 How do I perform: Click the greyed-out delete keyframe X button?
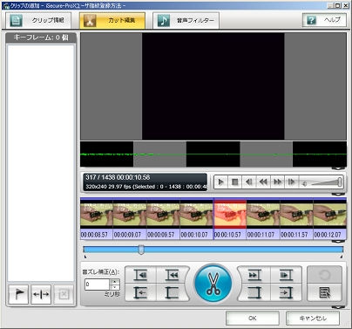[64, 294]
